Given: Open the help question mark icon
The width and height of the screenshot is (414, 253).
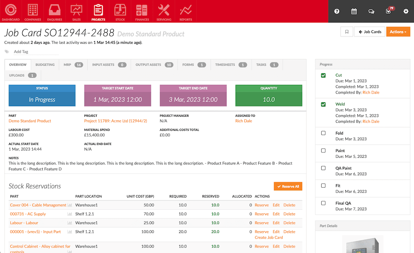Looking at the screenshot, I should [337, 11].
